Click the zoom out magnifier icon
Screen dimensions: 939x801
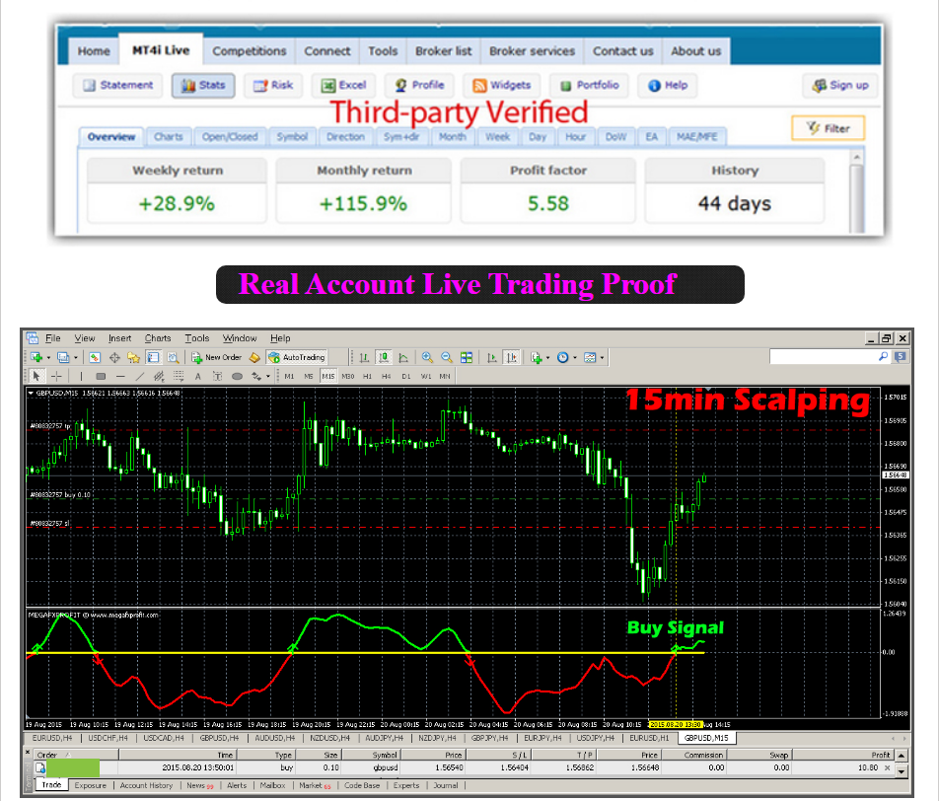coord(446,358)
